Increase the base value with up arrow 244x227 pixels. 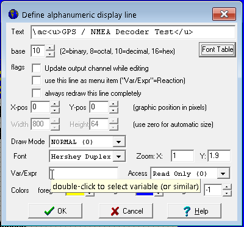[51, 48]
